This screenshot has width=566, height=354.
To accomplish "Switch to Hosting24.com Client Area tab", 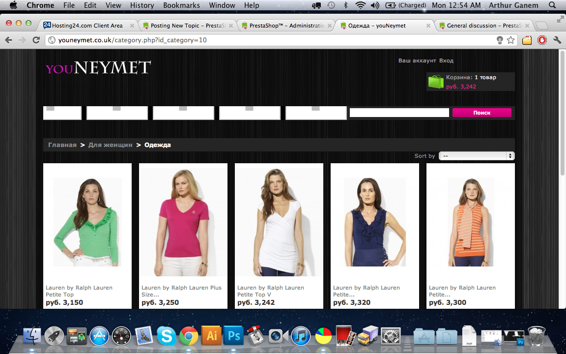I will pyautogui.click(x=87, y=26).
